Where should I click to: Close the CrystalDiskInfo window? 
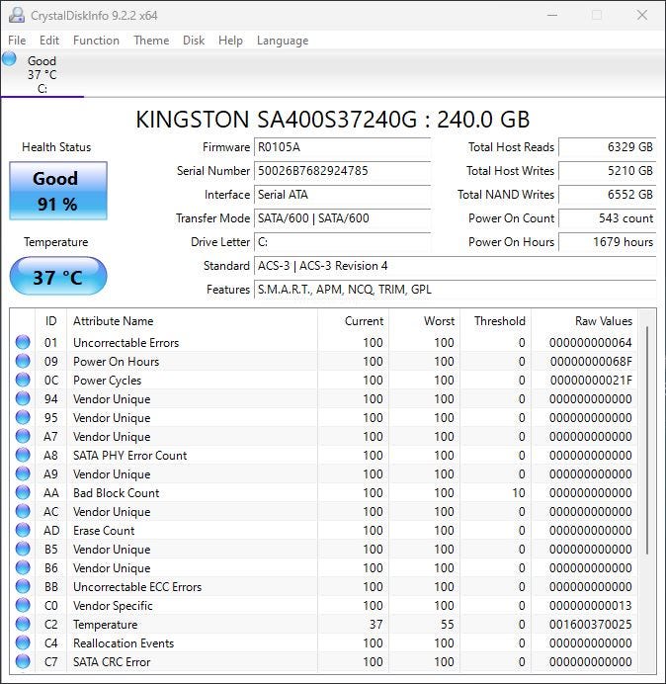coord(642,15)
